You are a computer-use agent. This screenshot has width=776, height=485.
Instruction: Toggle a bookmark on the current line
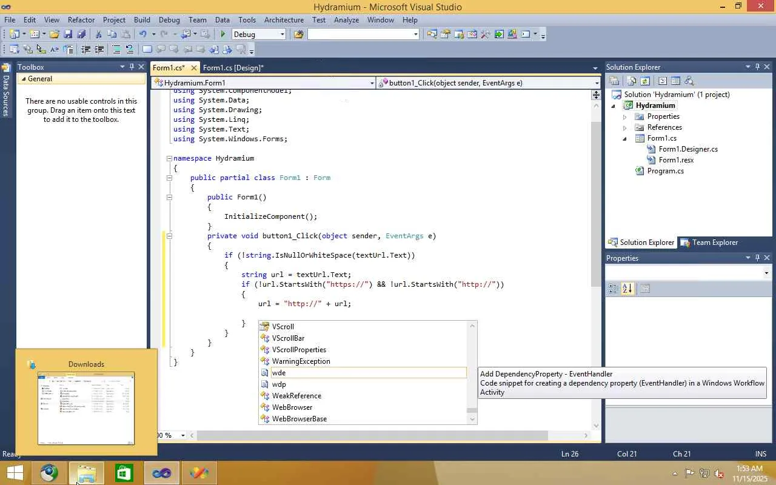coord(147,50)
